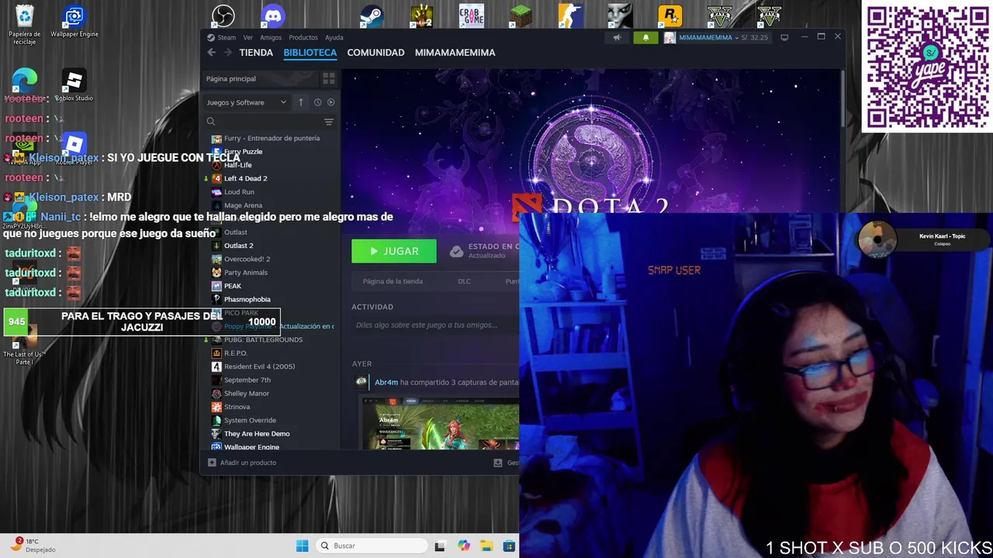
Task: Open Steam announcements megaphone icon
Action: pyautogui.click(x=617, y=37)
